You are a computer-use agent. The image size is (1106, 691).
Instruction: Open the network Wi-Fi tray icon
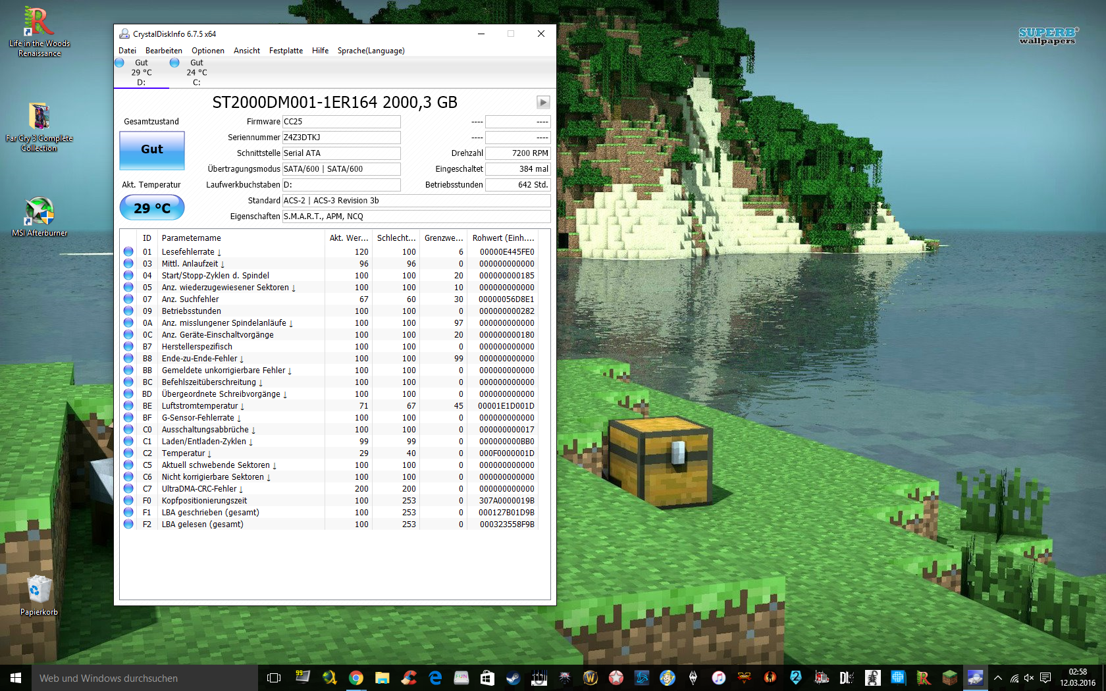point(1014,678)
